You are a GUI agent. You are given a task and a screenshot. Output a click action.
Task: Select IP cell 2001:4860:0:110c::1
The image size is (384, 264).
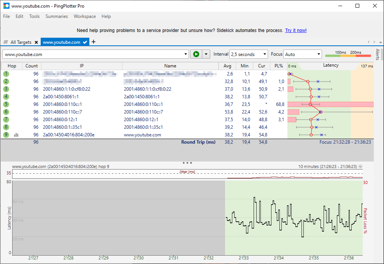(x=62, y=104)
